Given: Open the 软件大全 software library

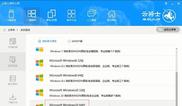Looking at the screenshot, I should (x=72, y=16).
